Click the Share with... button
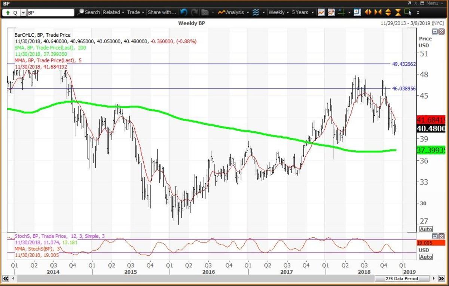449x286 pixels. pos(162,12)
